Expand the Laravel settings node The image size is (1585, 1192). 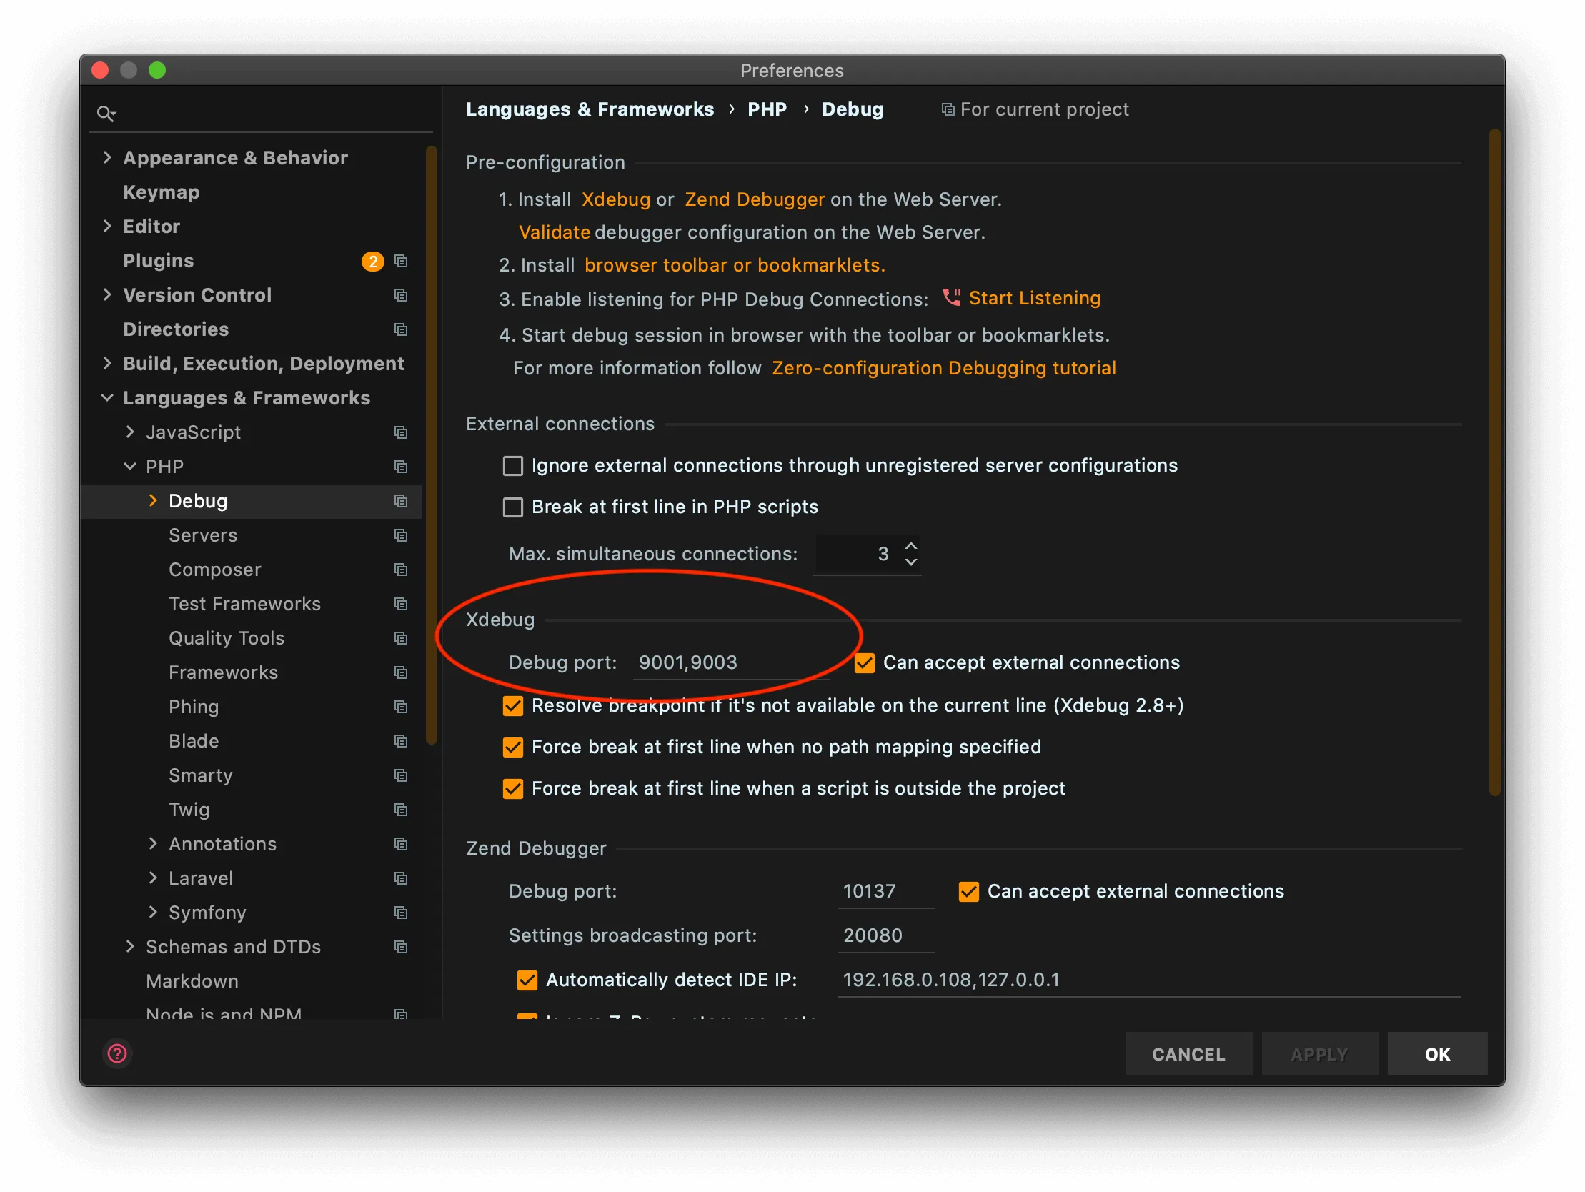pyautogui.click(x=153, y=878)
